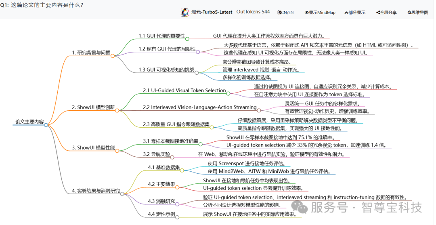
Task: Collapse the 1. 研究背景与问题 node circle
Action: (113, 56)
